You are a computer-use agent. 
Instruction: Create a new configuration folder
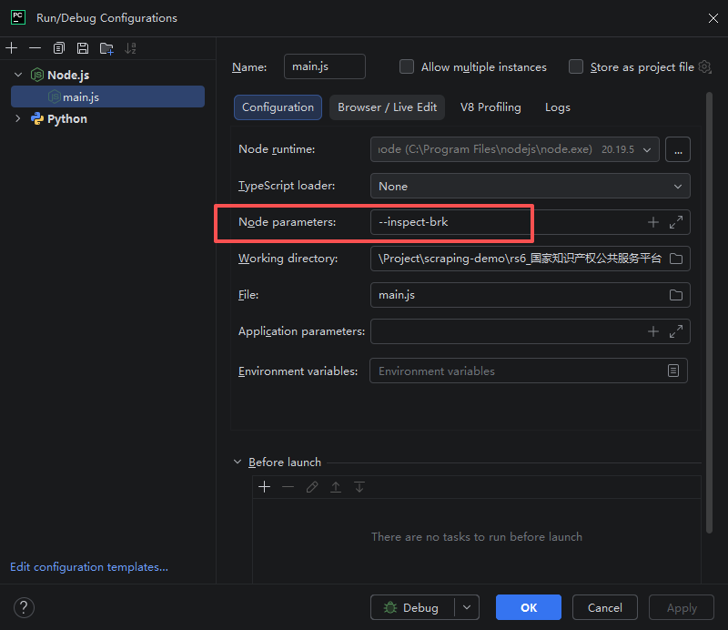tap(106, 48)
